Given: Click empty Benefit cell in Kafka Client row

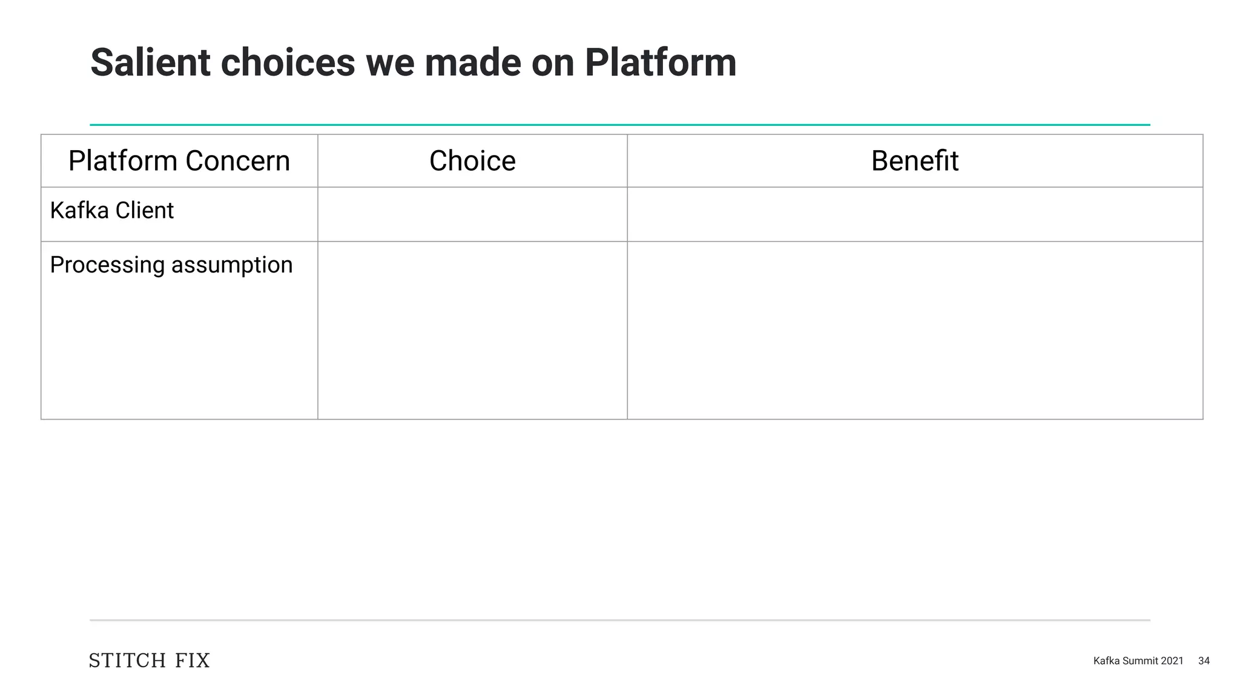Looking at the screenshot, I should pos(914,214).
